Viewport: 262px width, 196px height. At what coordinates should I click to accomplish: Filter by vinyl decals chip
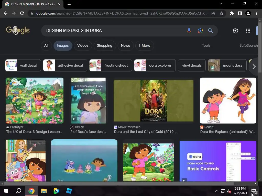point(192,65)
